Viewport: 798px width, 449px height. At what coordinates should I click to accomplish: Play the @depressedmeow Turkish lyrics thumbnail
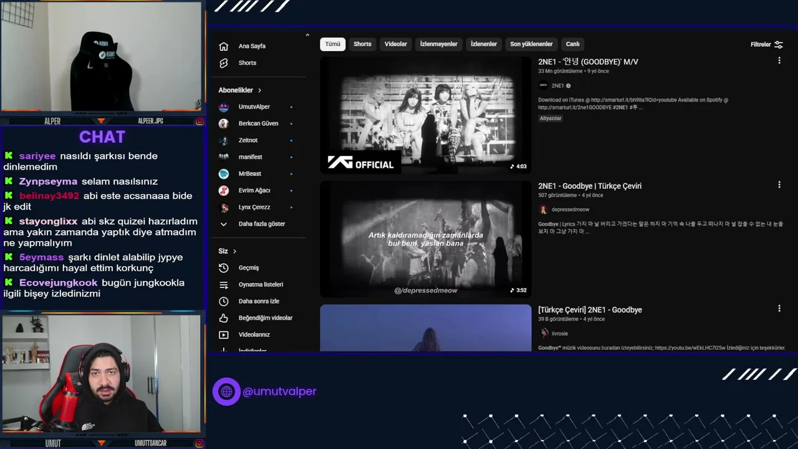tap(426, 239)
